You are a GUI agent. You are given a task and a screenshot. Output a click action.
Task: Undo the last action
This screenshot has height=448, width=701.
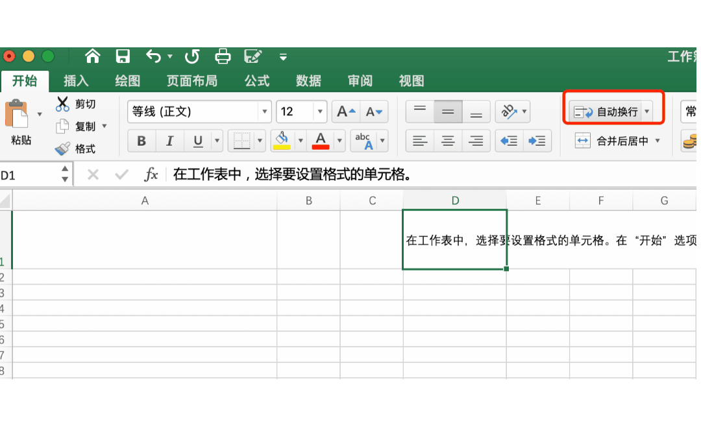(x=153, y=56)
